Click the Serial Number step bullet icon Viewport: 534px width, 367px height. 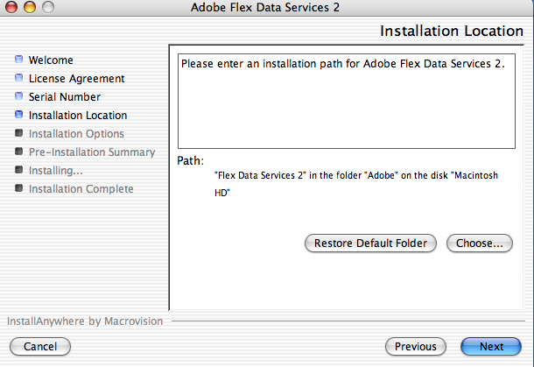(x=19, y=96)
